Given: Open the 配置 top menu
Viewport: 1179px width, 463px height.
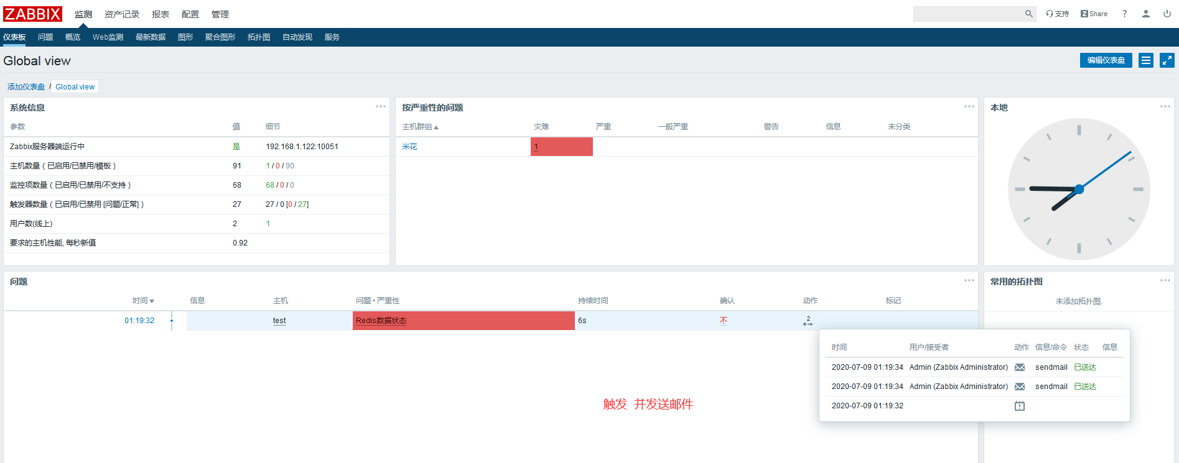Looking at the screenshot, I should [190, 14].
